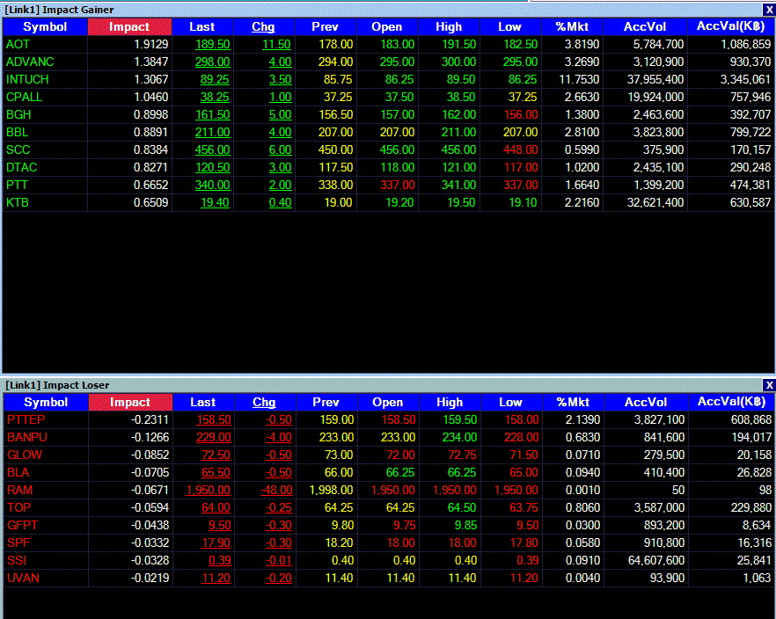
Task: Select ADVANC symbol row
Action: pos(30,62)
